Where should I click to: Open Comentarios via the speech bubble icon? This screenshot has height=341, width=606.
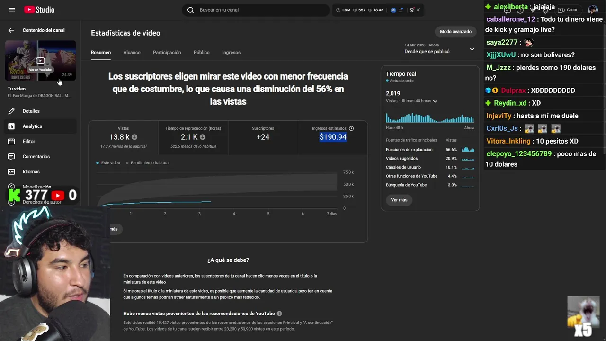pyautogui.click(x=12, y=156)
